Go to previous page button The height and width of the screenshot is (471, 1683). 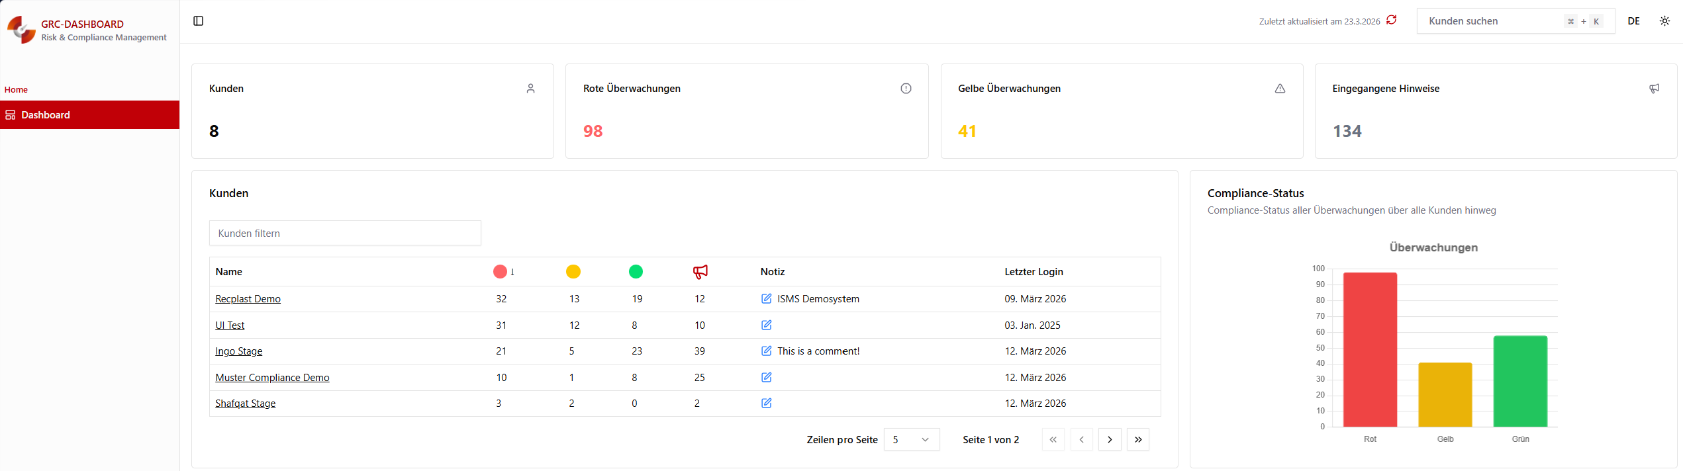click(x=1081, y=439)
